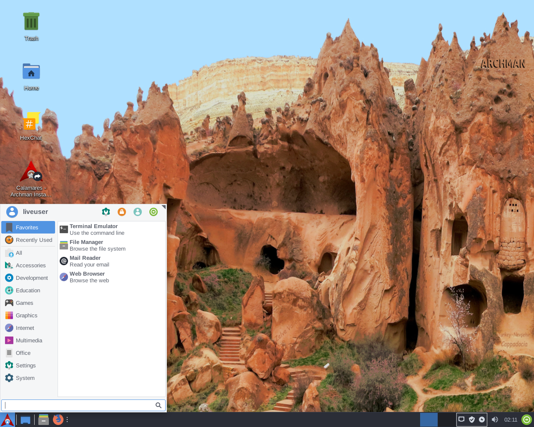The height and width of the screenshot is (427, 534).
Task: Click the application menu search field
Action: pyautogui.click(x=83, y=405)
